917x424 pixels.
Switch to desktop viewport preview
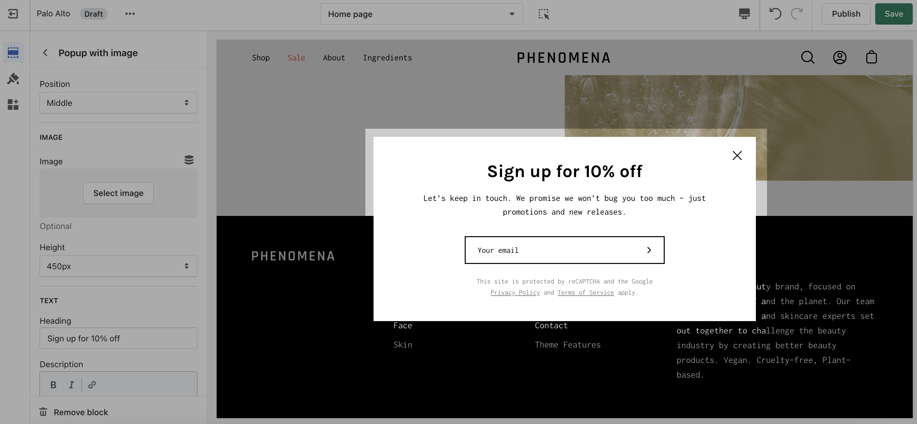tap(744, 14)
